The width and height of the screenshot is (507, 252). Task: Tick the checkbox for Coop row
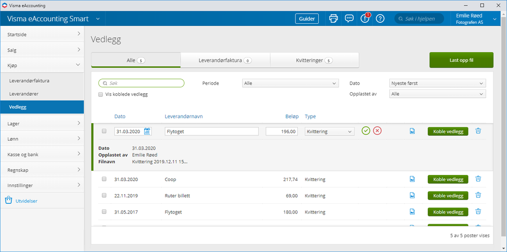pyautogui.click(x=104, y=179)
